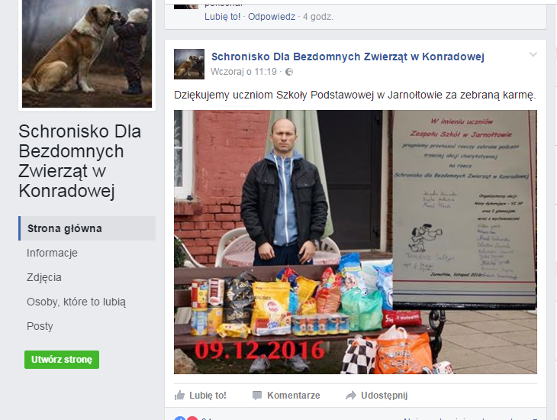This screenshot has height=420, width=557.
Task: Click Odpowiedz to reply to comment
Action: [x=272, y=17]
